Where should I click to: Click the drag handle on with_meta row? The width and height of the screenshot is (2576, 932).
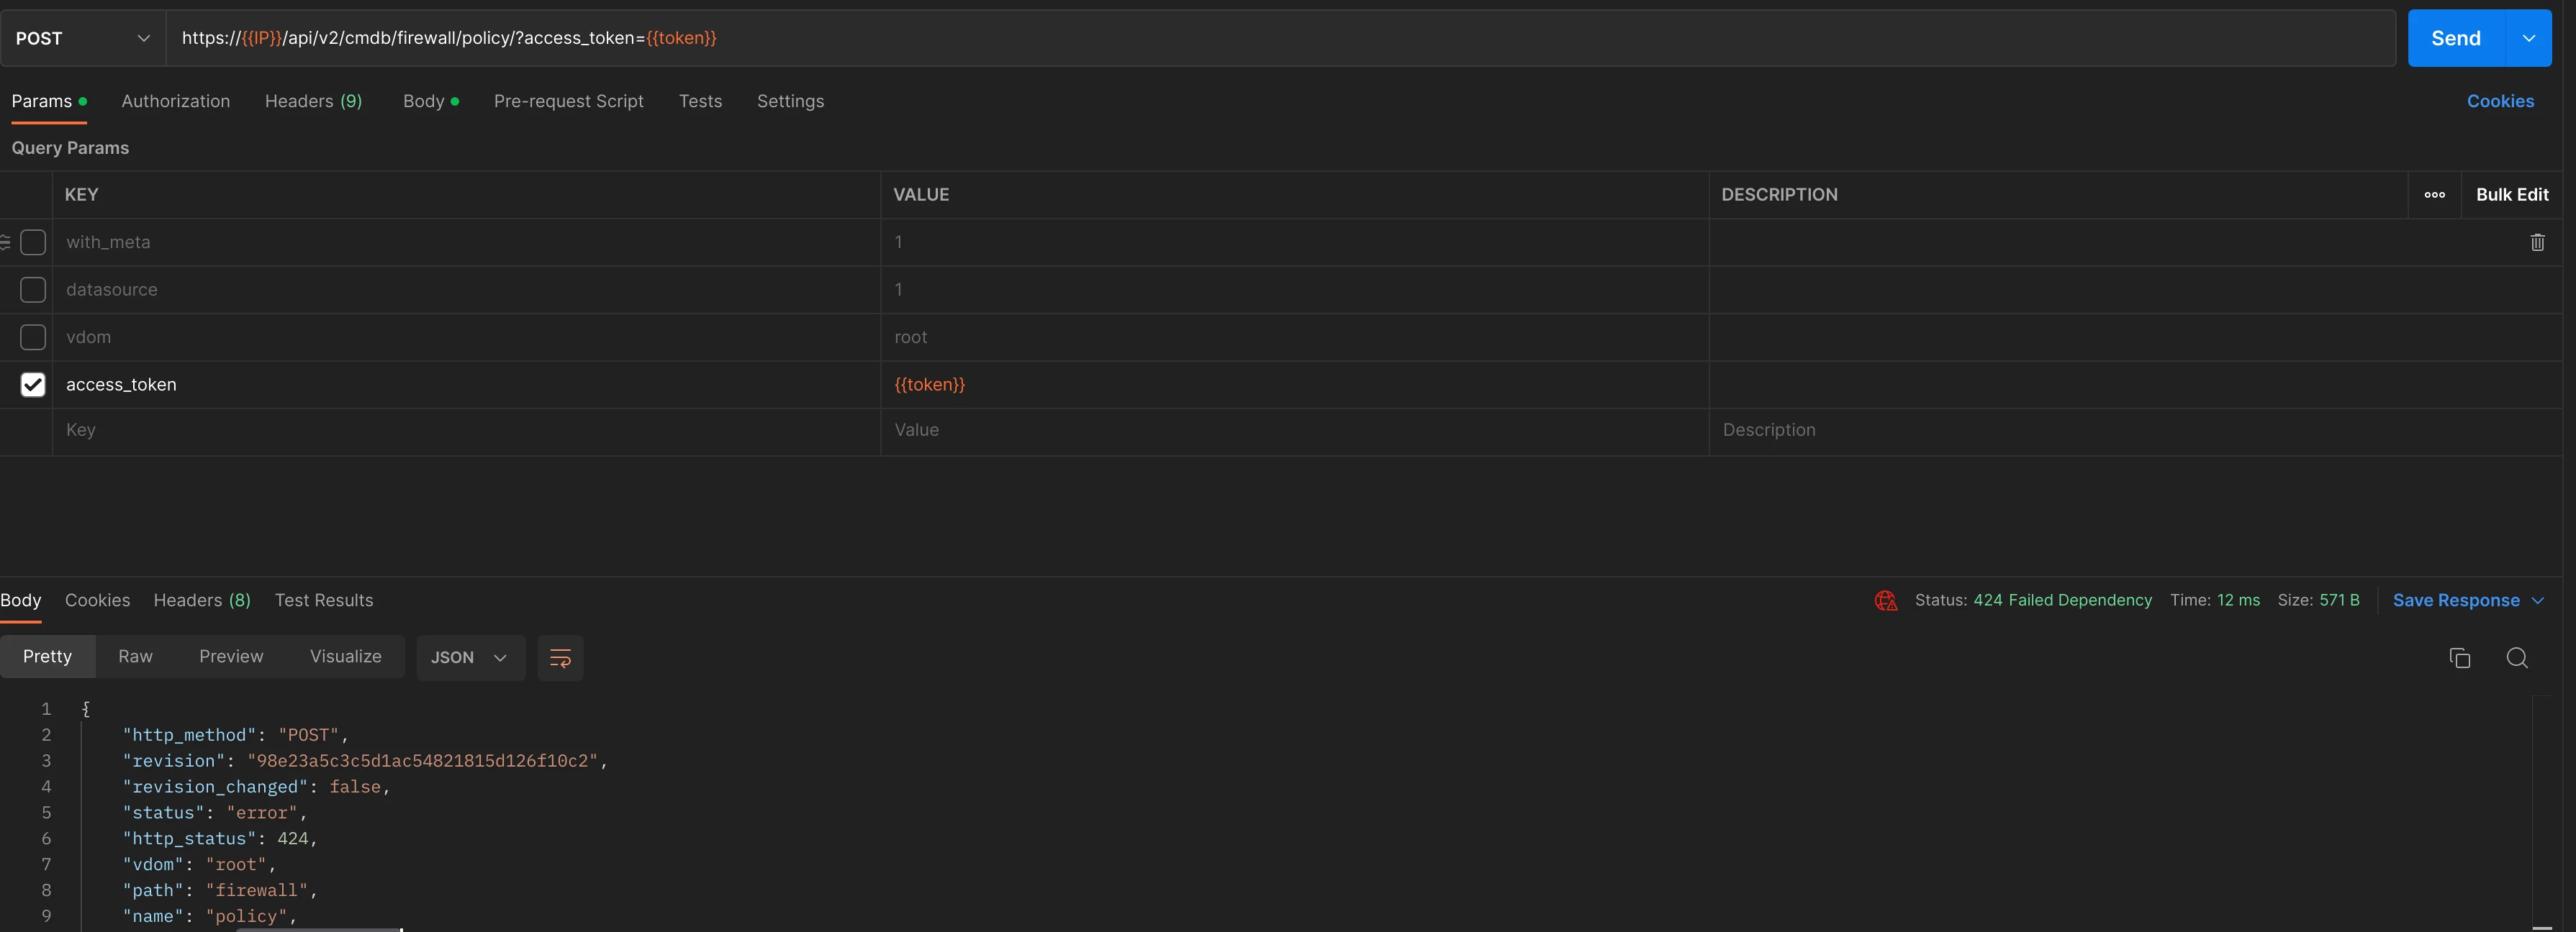pos(5,242)
